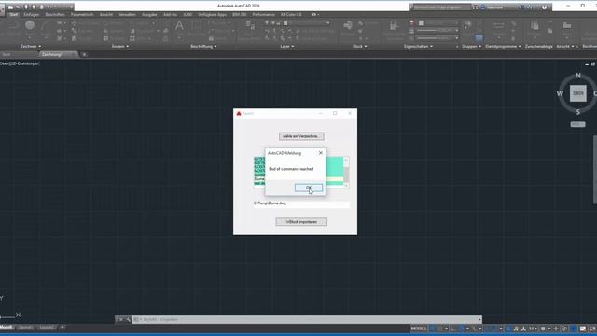This screenshot has height=336, width=597.
Task: Open the Verfügbare Apps ribbon tab
Action: pos(212,15)
